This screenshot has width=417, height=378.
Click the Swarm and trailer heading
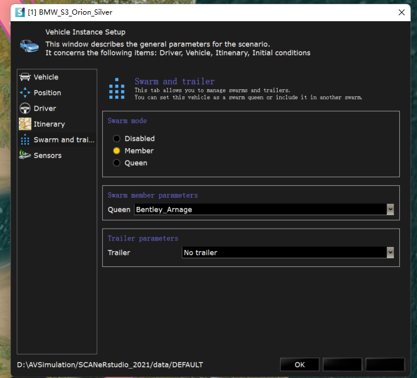[x=175, y=81]
